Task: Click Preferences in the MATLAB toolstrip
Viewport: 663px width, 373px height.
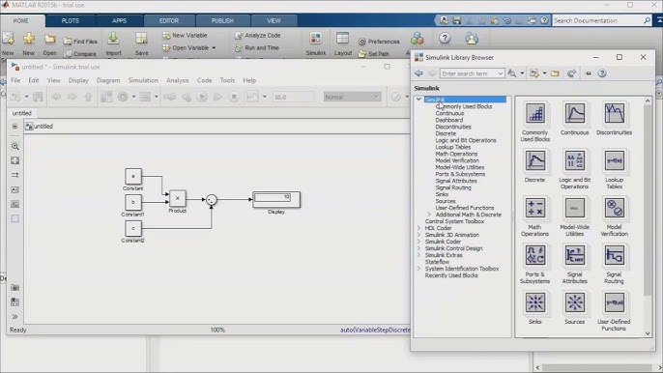Action: 379,42
